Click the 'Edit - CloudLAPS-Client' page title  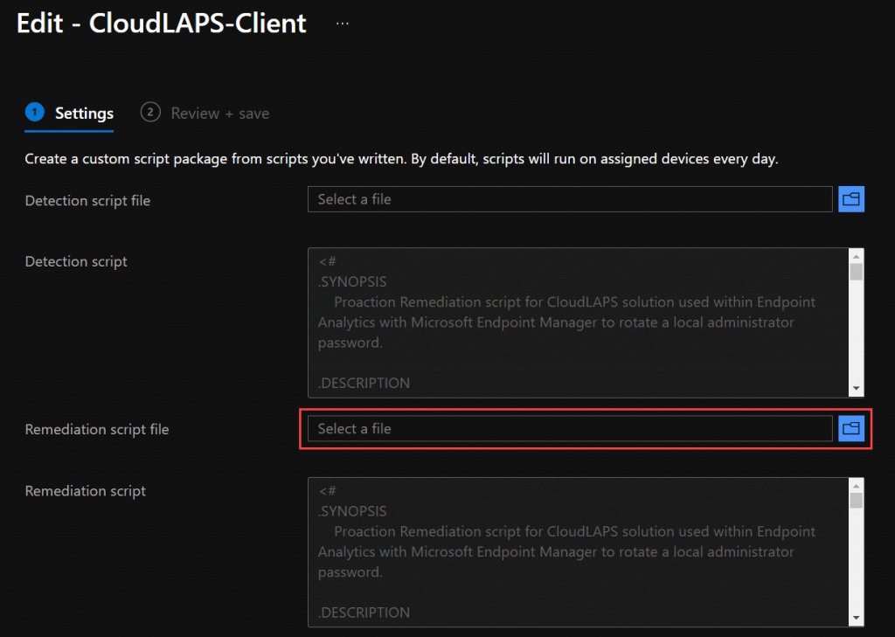(162, 24)
